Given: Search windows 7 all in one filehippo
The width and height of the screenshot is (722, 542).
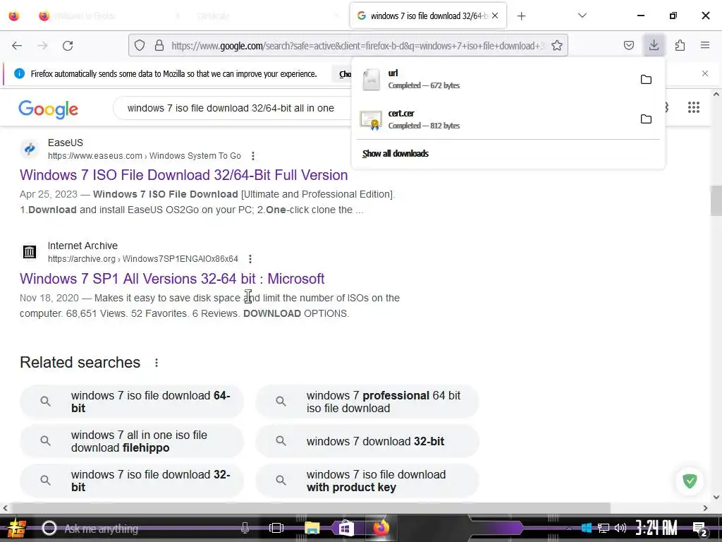Looking at the screenshot, I should pyautogui.click(x=132, y=441).
